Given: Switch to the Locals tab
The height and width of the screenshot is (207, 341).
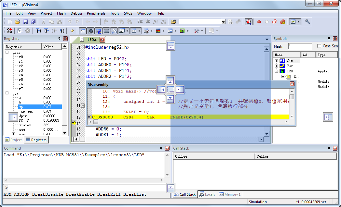Looking at the screenshot, I should pyautogui.click(x=207, y=194).
